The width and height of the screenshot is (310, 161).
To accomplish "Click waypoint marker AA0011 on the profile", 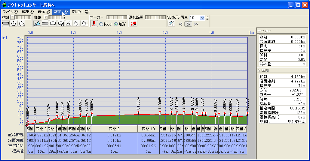I will tap(160, 112).
